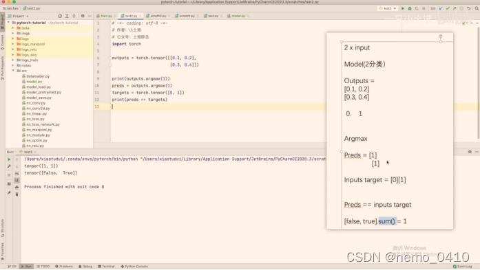Rerun test2 in the Run panel
The width and height of the screenshot is (480, 270).
(9, 159)
